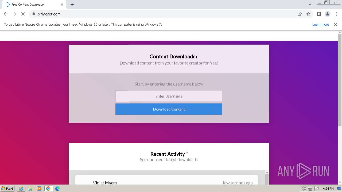Image resolution: width=342 pixels, height=192 pixels.
Task: Open network status tray icon
Action: [310, 189]
